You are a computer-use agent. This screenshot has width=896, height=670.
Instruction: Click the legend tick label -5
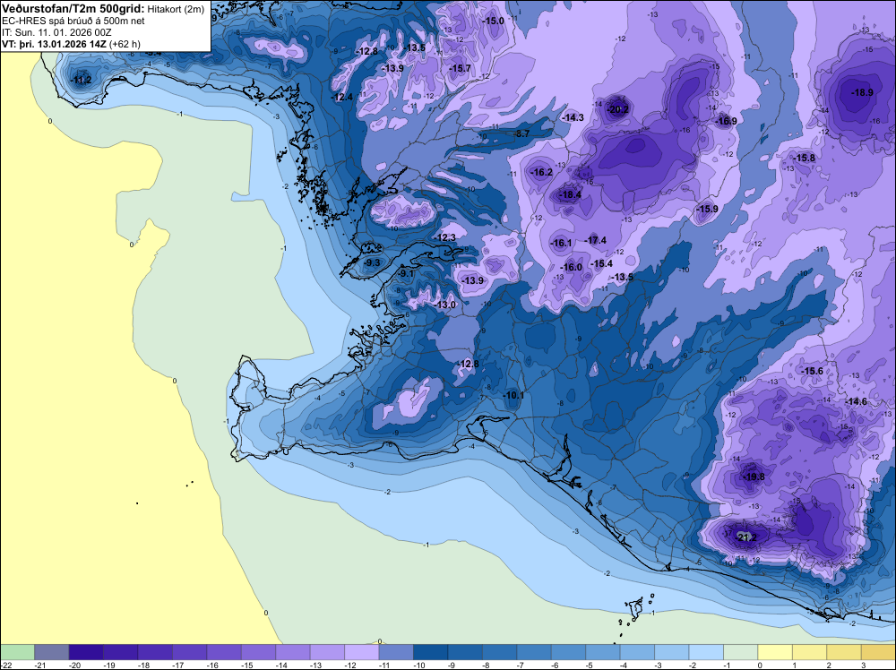tap(590, 665)
